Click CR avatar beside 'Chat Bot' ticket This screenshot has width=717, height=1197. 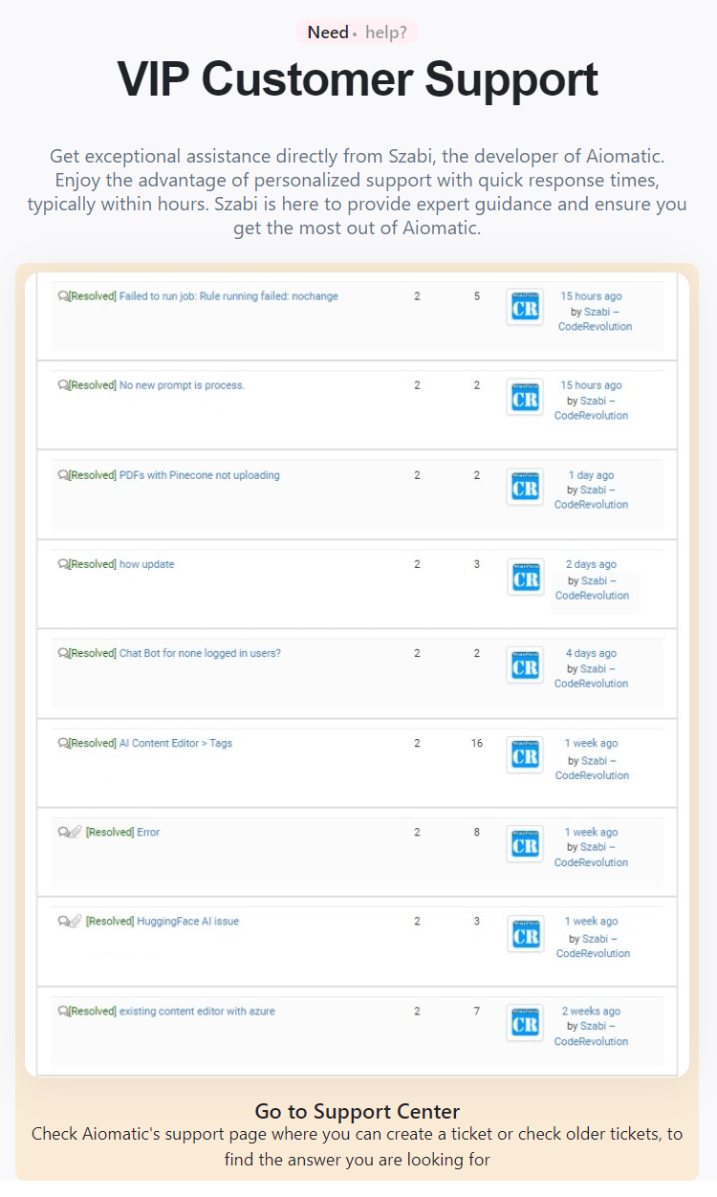[525, 665]
